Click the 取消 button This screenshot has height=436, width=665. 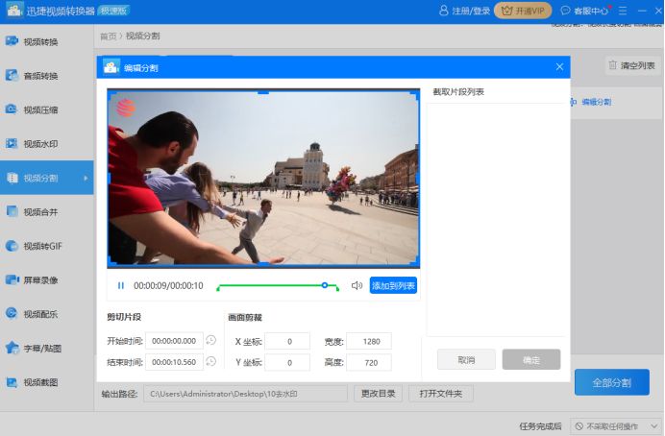coord(466,360)
